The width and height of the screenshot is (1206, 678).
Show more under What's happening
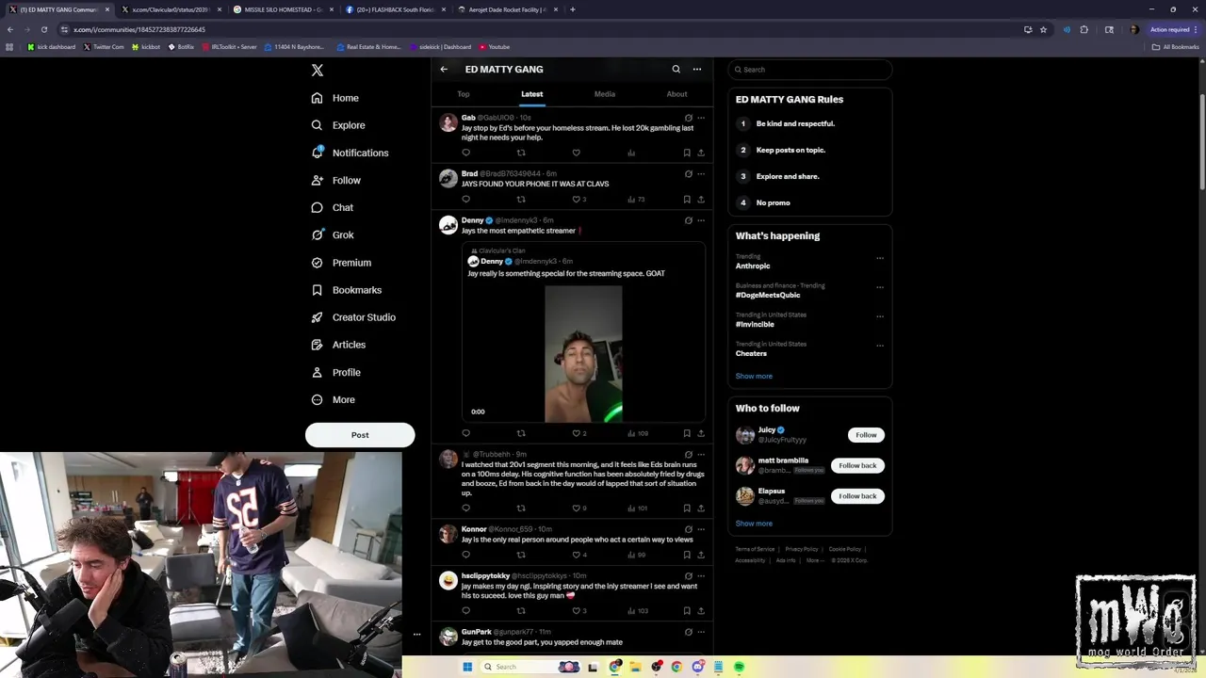pyautogui.click(x=754, y=377)
